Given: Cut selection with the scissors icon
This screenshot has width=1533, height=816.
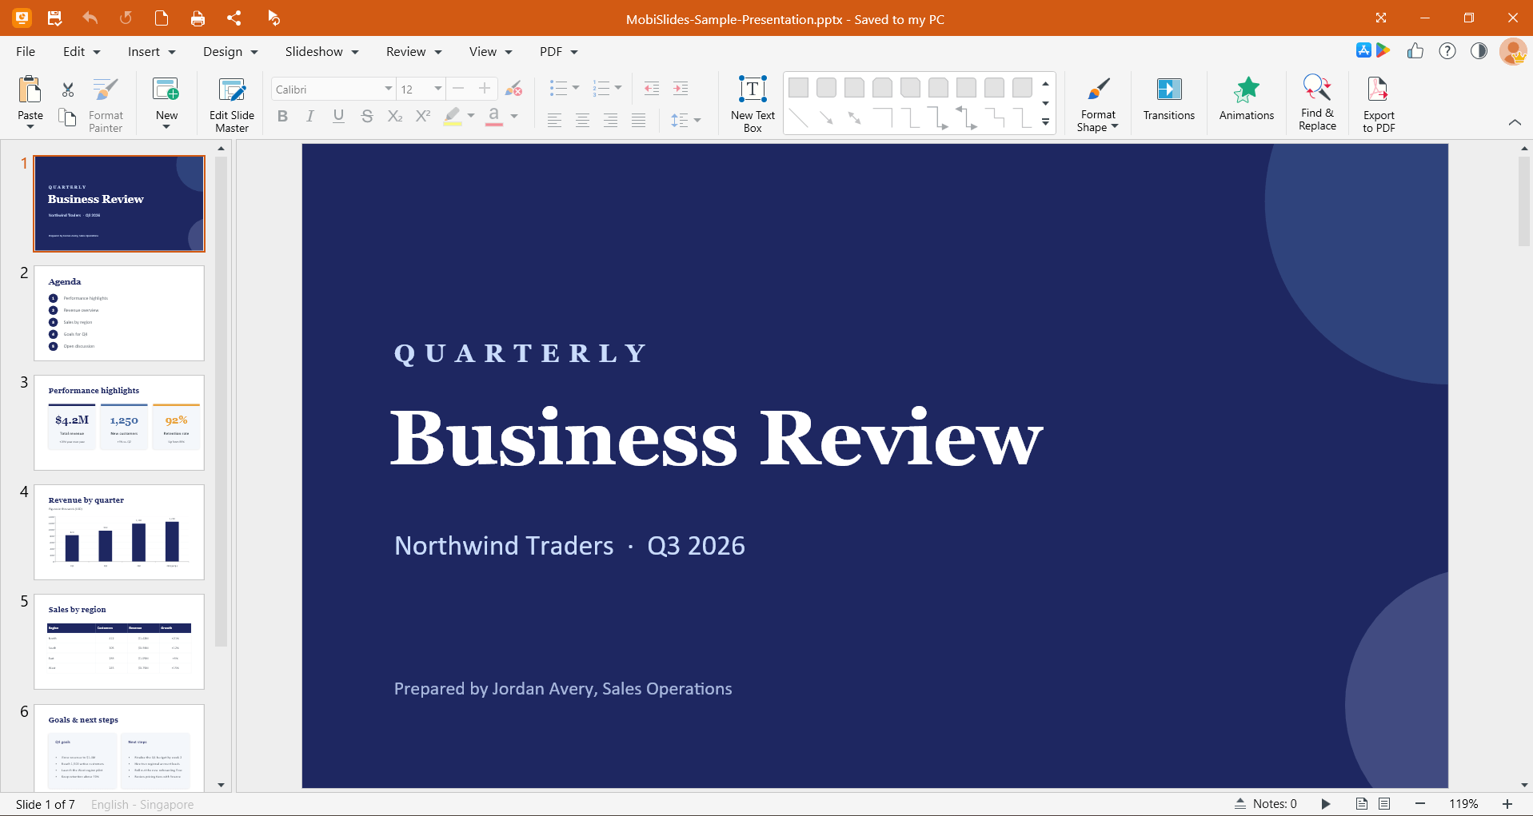Looking at the screenshot, I should (68, 90).
